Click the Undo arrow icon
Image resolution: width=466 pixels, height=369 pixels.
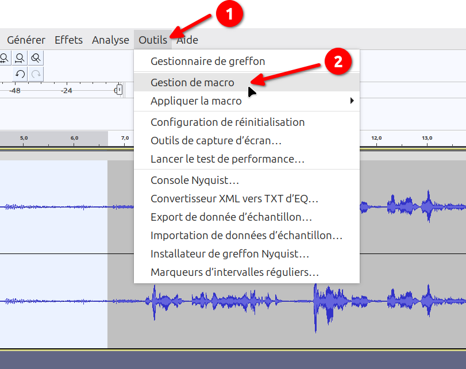[x=20, y=74]
